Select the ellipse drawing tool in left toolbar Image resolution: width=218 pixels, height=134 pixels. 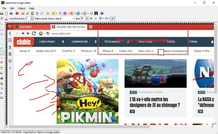point(2,34)
